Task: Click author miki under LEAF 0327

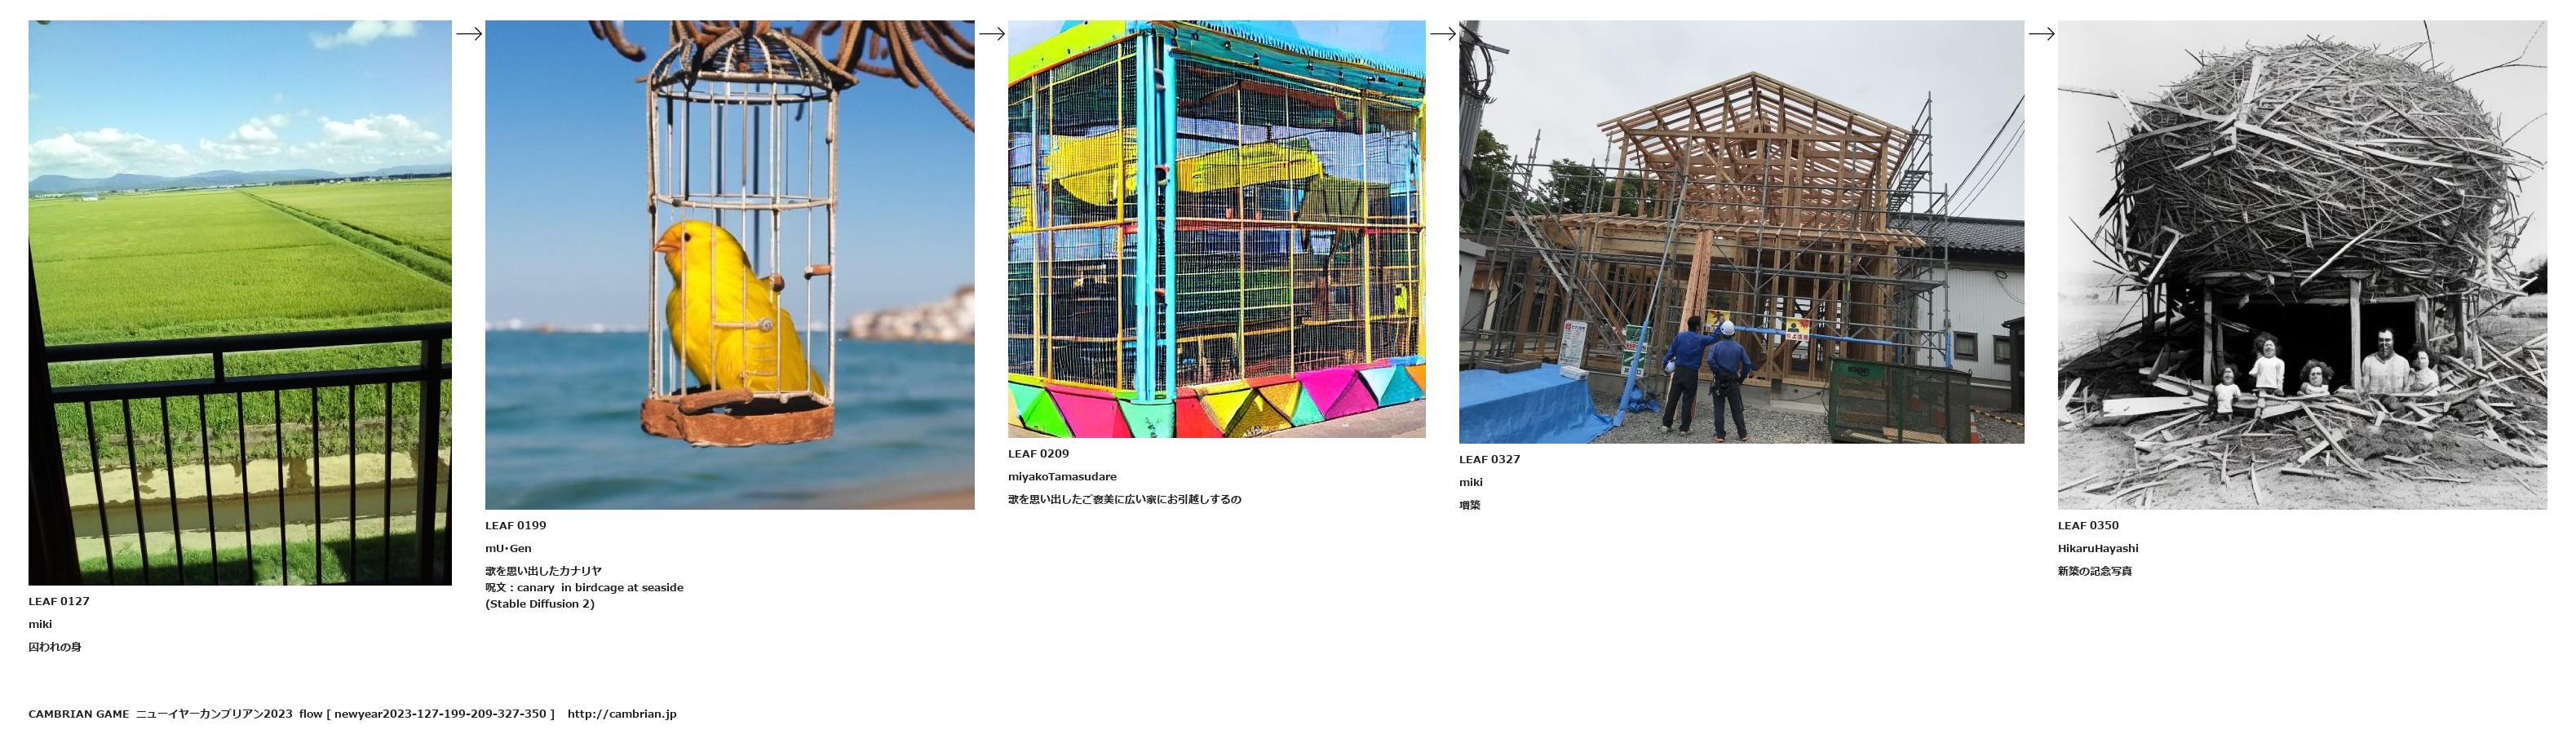Action: tap(1471, 482)
